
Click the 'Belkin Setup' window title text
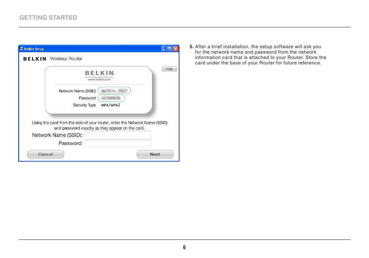pos(34,49)
